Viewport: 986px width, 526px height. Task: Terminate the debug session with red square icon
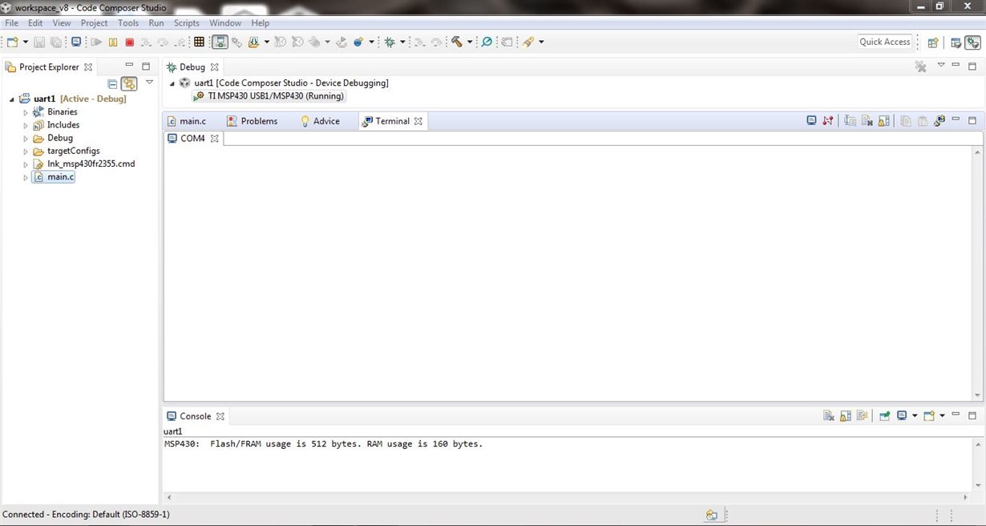tap(130, 42)
